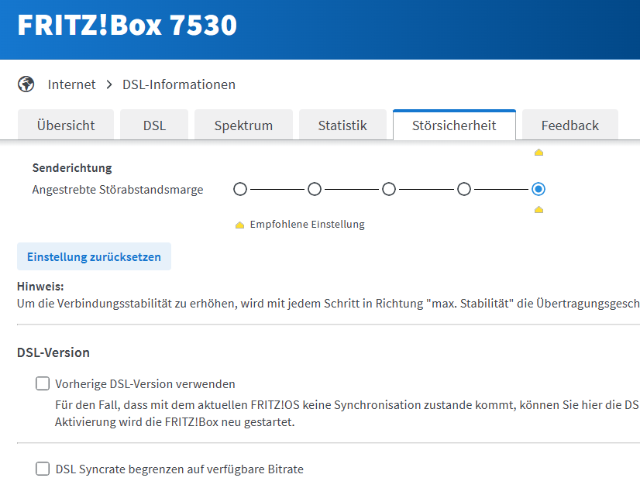Open the Statistik tab
Viewport: 640px width, 488px height.
point(342,125)
